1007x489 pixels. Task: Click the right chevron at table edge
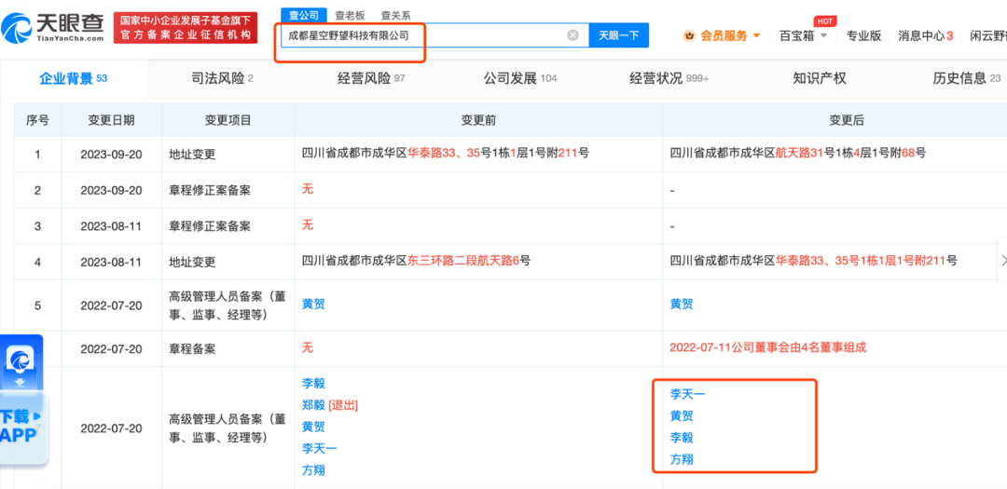click(x=1002, y=261)
